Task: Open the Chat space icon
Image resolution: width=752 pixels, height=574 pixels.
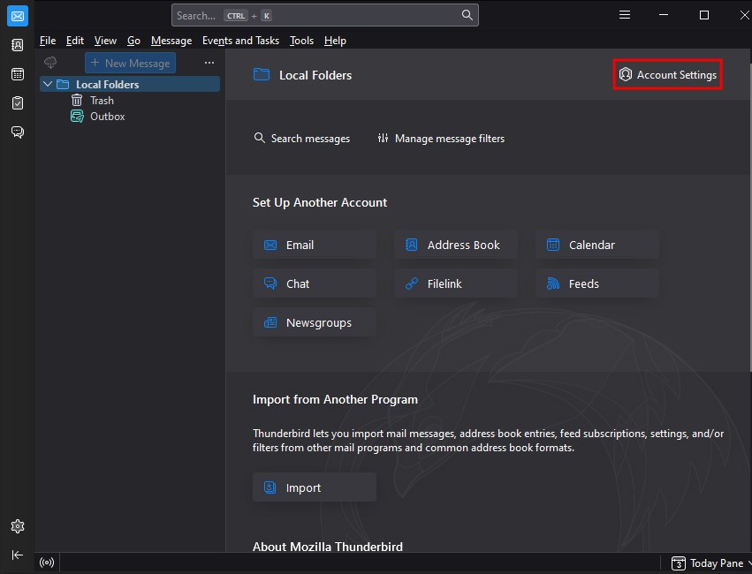Action: point(17,132)
